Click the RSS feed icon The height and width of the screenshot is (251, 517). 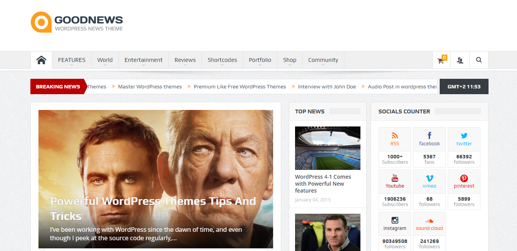(x=395, y=136)
